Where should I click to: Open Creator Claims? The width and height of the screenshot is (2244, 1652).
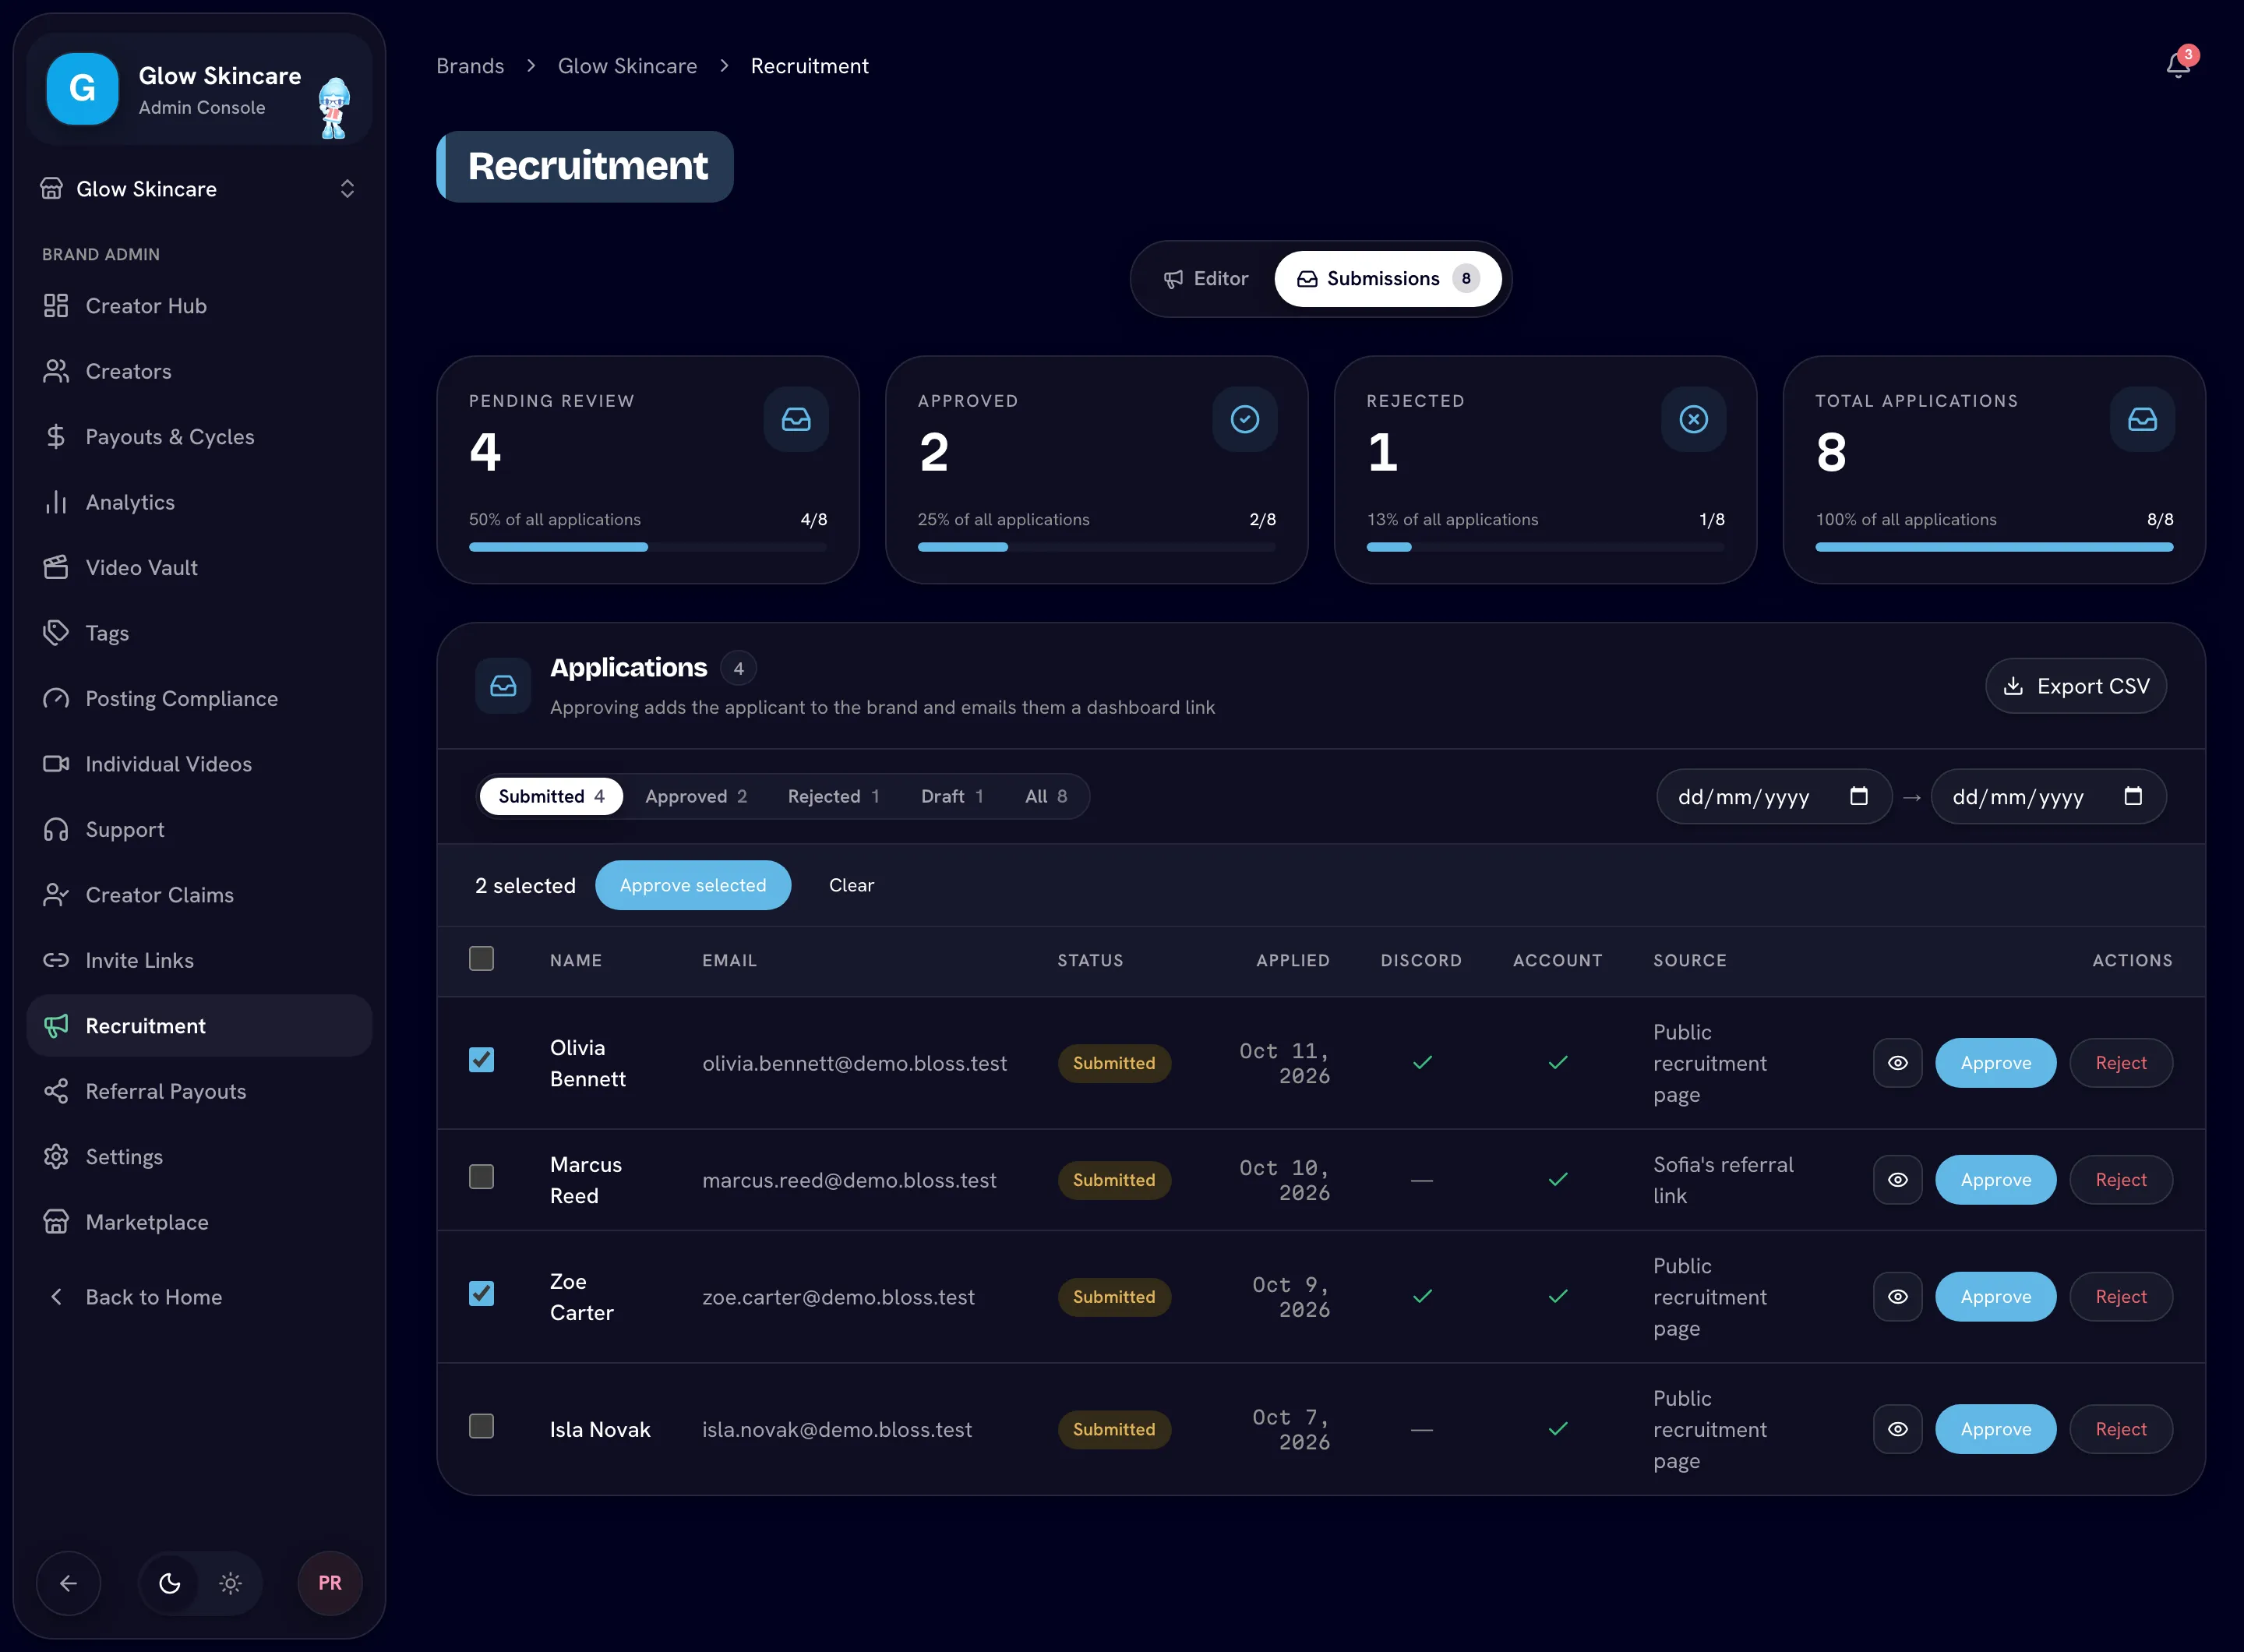(x=199, y=895)
